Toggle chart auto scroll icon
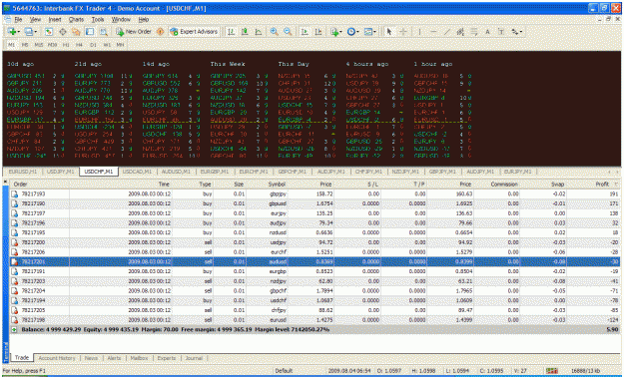 [305, 32]
